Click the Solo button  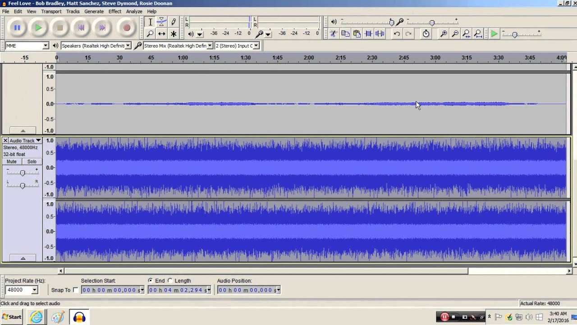(32, 162)
